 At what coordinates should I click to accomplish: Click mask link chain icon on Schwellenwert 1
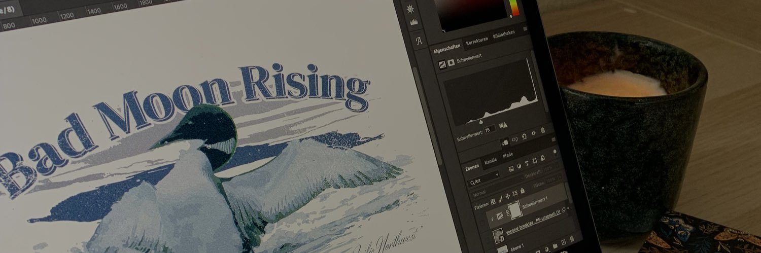pos(508,213)
